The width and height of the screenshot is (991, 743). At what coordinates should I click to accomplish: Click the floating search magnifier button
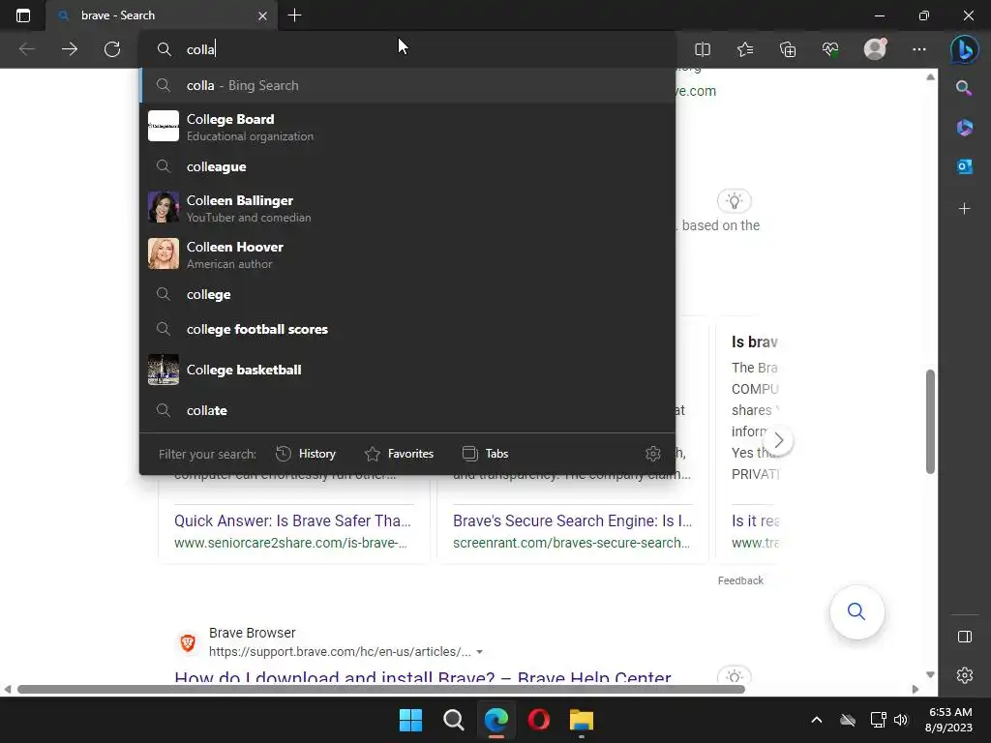[x=856, y=611]
